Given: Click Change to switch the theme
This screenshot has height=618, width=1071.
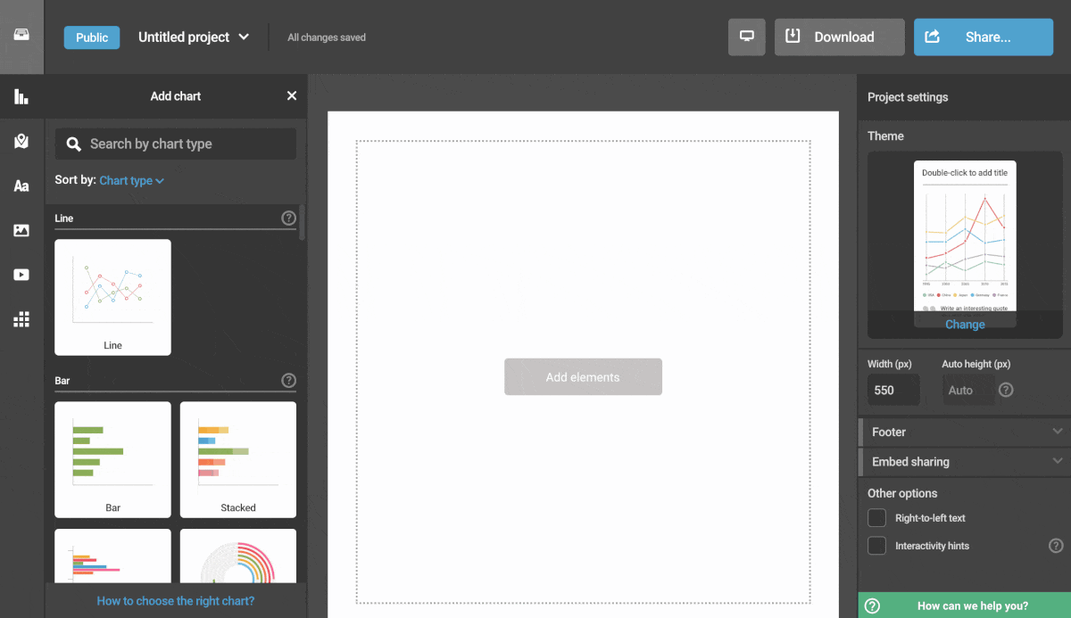Looking at the screenshot, I should click(965, 325).
